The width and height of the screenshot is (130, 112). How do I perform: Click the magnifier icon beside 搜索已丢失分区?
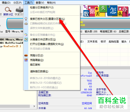click(26, 19)
